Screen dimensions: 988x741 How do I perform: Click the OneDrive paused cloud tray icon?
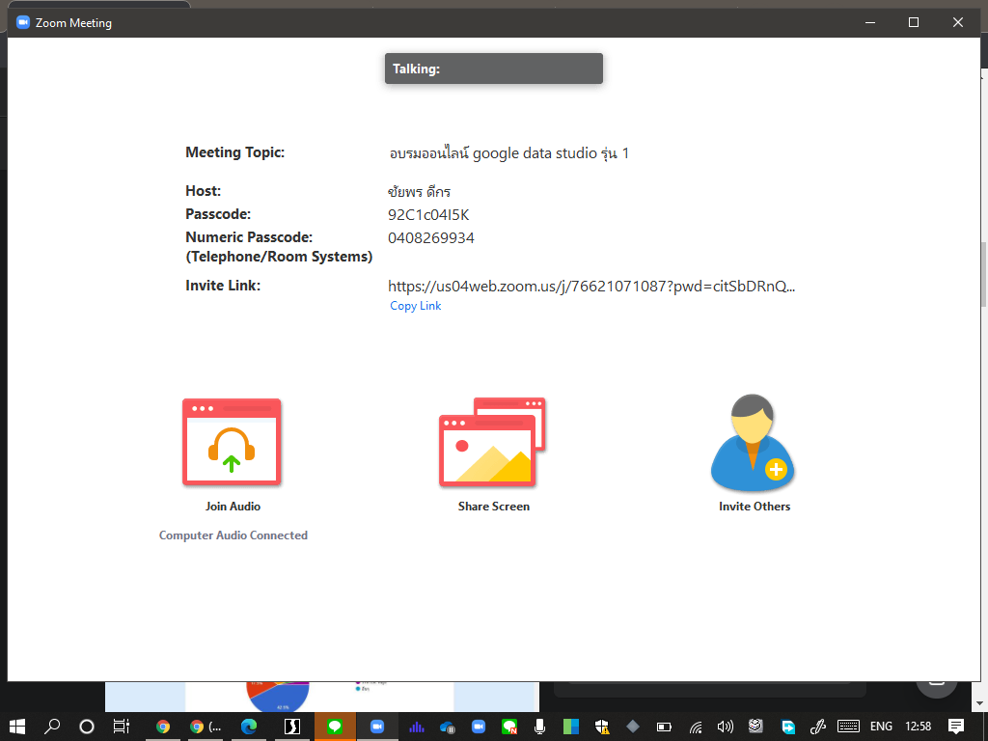[x=448, y=727]
